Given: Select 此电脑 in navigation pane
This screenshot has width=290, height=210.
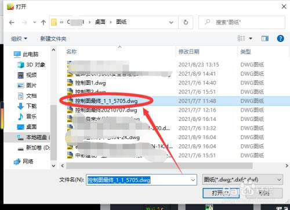Looking at the screenshot, I should click(26, 54).
